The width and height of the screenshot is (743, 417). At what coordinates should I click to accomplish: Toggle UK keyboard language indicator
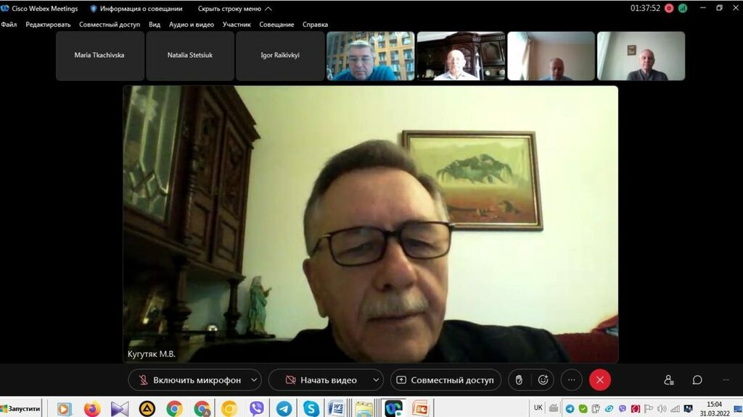[538, 408]
